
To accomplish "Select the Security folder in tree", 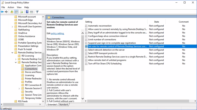I will [x=29, y=92].
